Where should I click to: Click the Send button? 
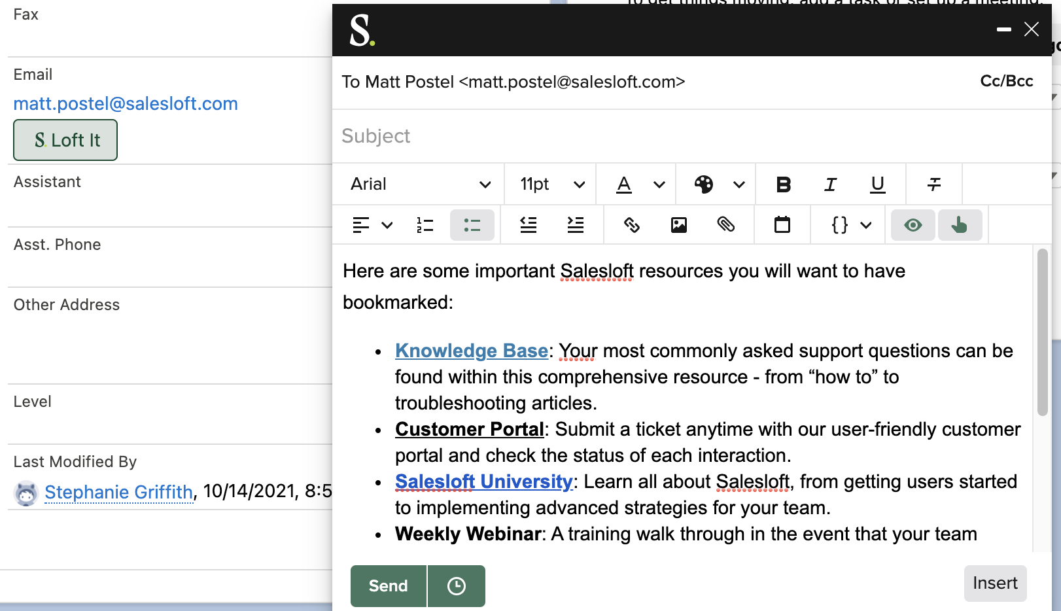click(389, 586)
